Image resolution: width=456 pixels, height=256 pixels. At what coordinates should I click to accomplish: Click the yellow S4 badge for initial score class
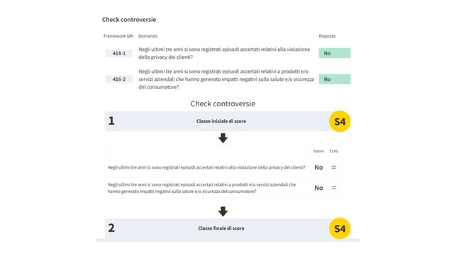(340, 121)
